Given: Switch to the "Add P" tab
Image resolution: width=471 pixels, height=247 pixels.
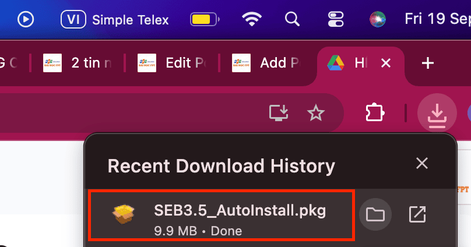Looking at the screenshot, I should pyautogui.click(x=268, y=63).
